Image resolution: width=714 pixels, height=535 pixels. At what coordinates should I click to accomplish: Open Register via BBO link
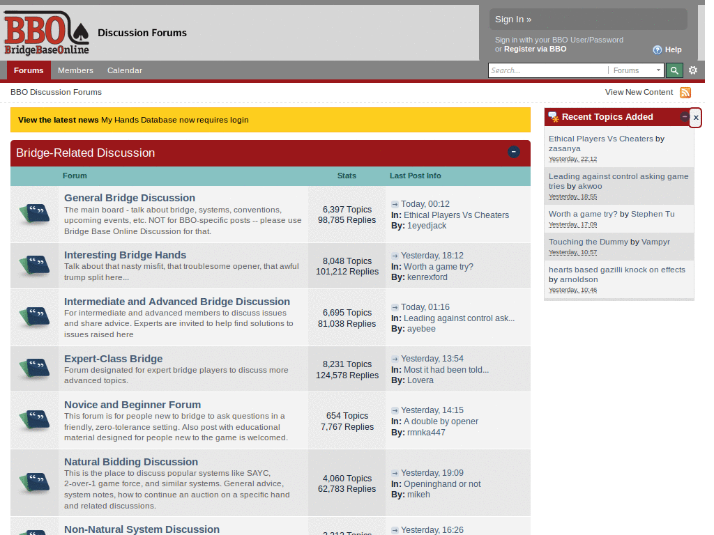535,49
